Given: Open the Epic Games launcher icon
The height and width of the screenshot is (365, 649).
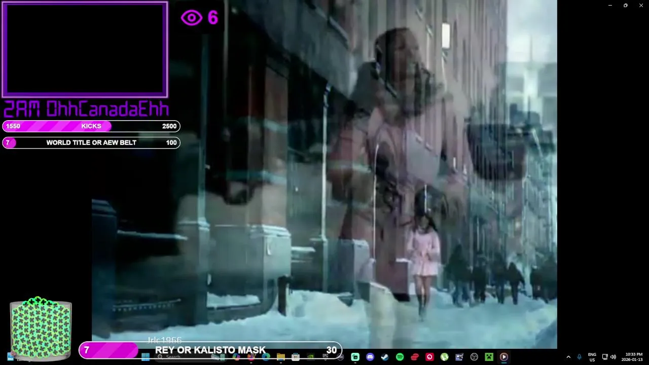Looking at the screenshot, I should point(326,357).
